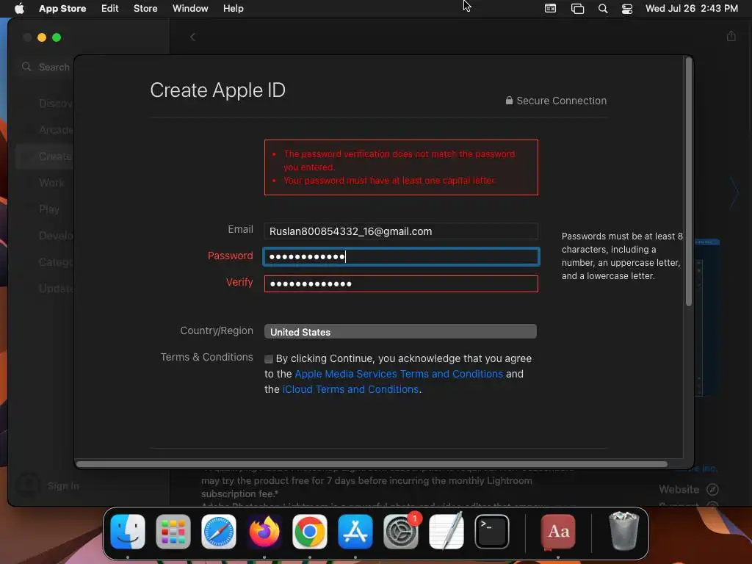Open Firefox from the Dock
The height and width of the screenshot is (564, 752).
264,532
